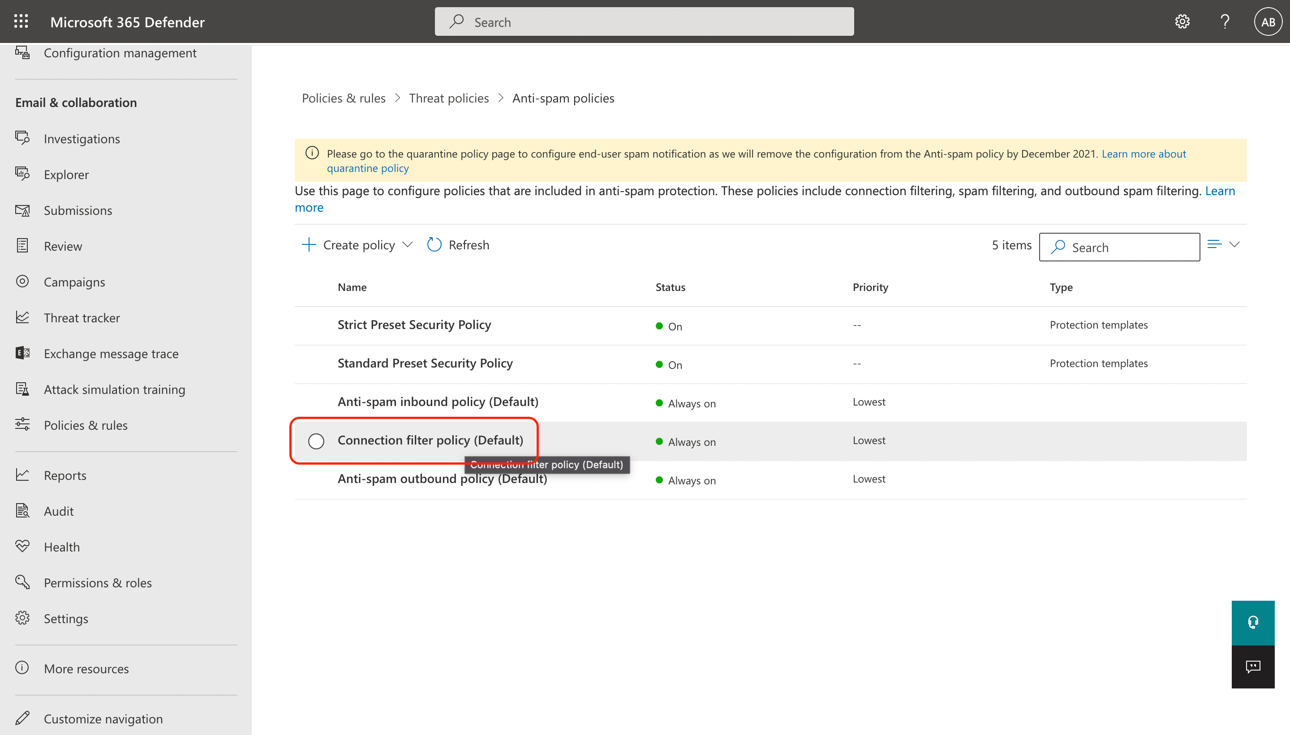Screen dimensions: 1290x735
Task: Go to Submissions in the sidebar
Action: 78,210
